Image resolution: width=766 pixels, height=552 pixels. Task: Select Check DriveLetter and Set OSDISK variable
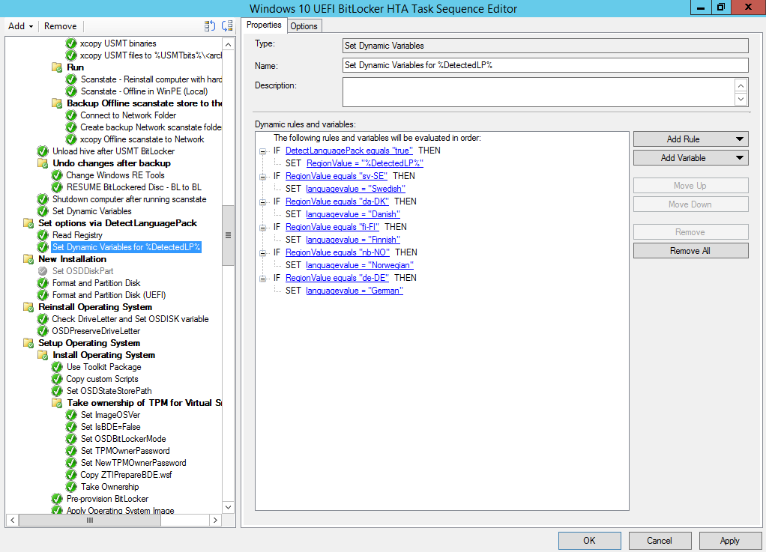click(x=130, y=319)
